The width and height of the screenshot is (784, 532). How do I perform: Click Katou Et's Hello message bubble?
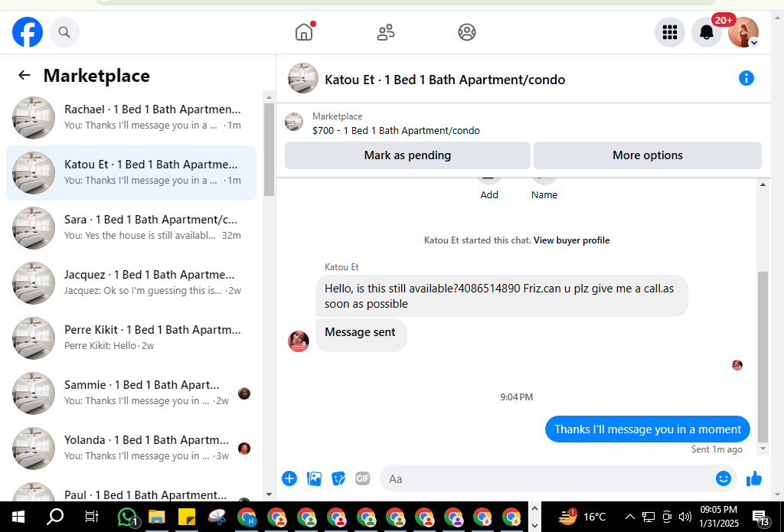pyautogui.click(x=501, y=296)
